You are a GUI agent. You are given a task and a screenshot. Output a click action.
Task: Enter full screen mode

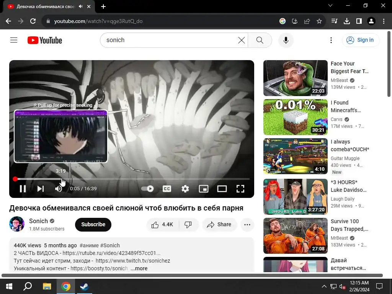(240, 188)
